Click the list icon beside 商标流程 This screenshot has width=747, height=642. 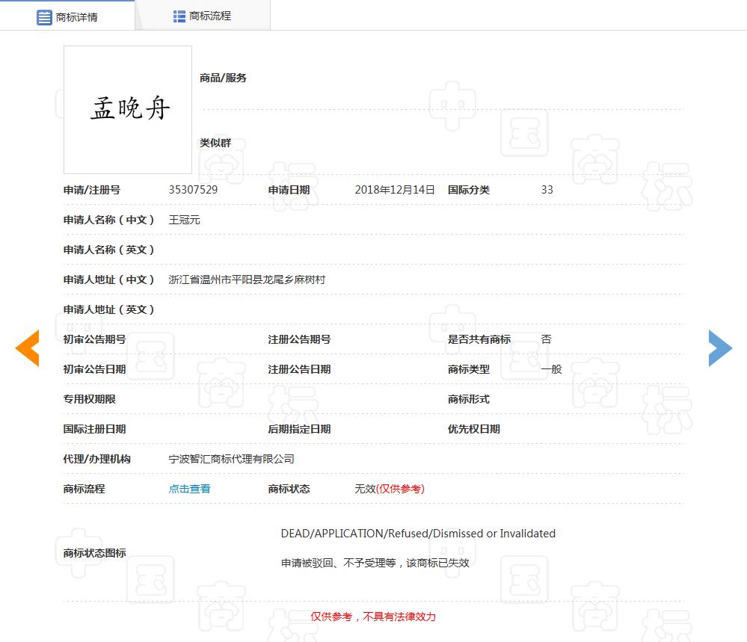click(x=179, y=16)
